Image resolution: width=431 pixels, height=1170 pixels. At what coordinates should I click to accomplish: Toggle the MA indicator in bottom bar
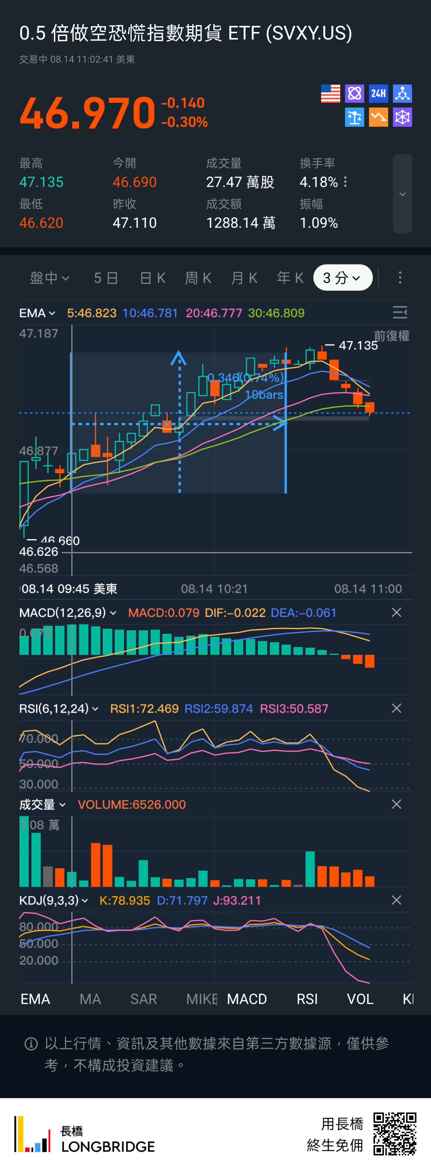click(x=90, y=999)
